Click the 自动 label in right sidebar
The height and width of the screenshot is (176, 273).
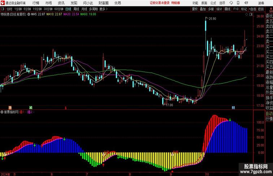(x=269, y=113)
